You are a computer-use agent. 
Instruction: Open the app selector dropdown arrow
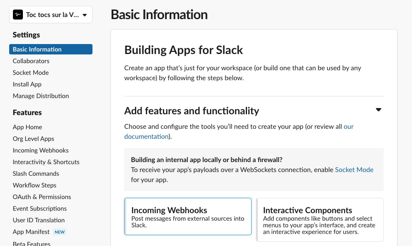pyautogui.click(x=85, y=15)
